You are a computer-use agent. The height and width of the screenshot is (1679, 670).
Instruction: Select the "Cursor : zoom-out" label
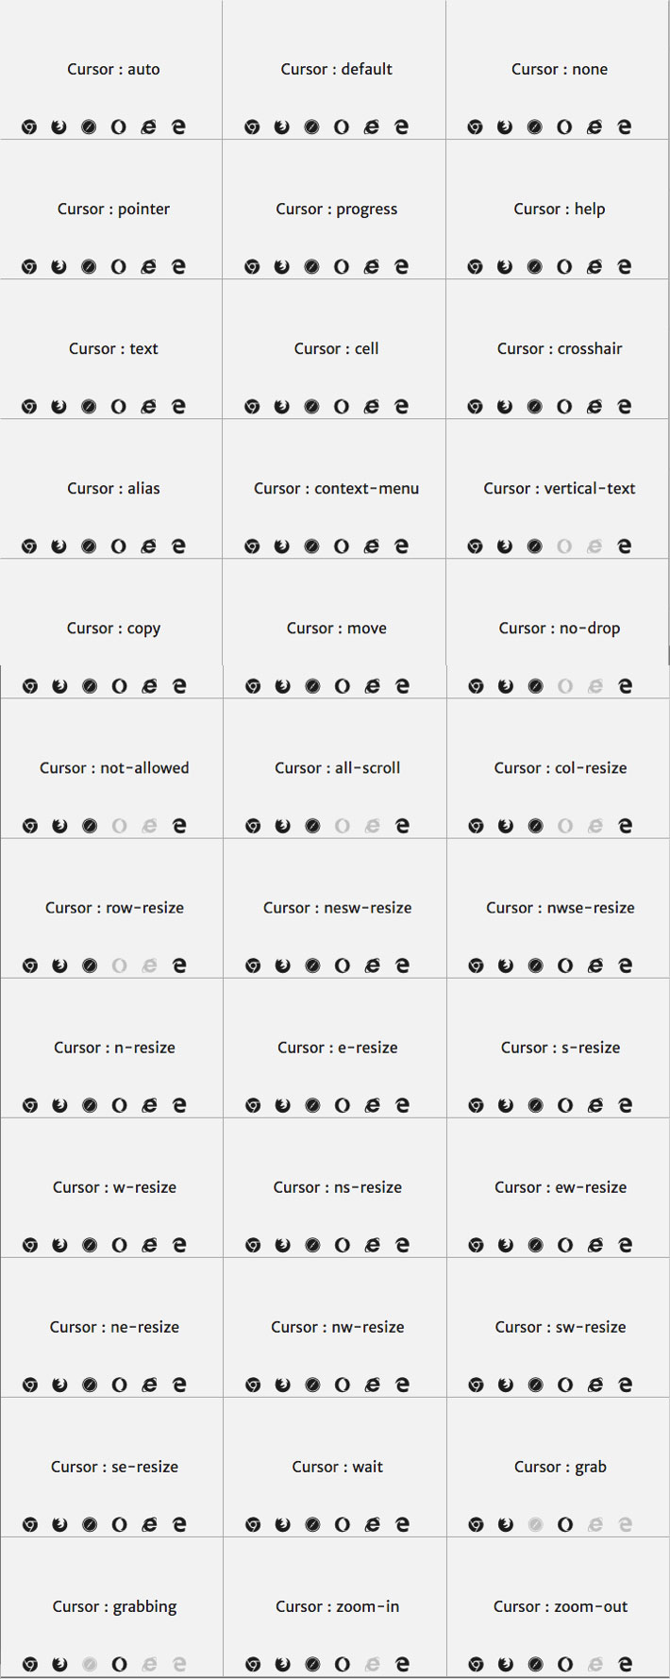tap(561, 1606)
